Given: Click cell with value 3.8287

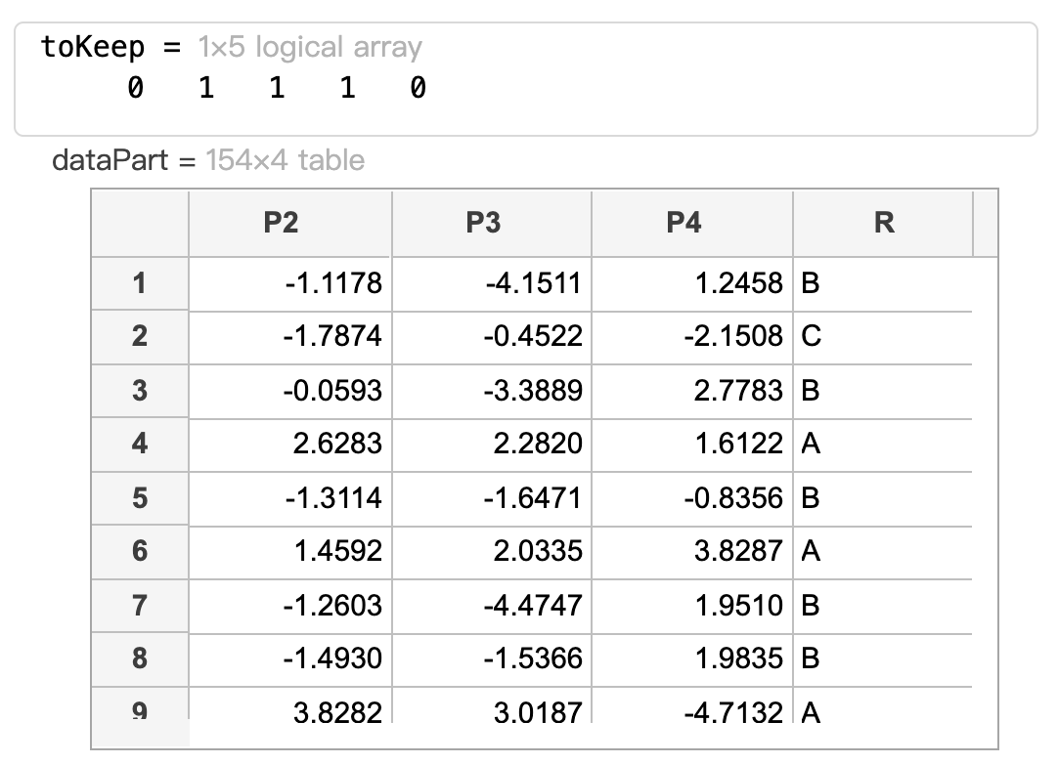Looking at the screenshot, I should coord(692,551).
